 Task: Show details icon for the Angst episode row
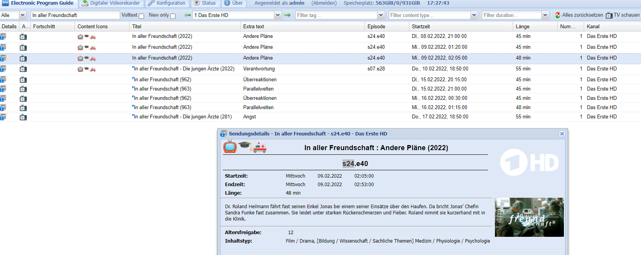(3, 117)
